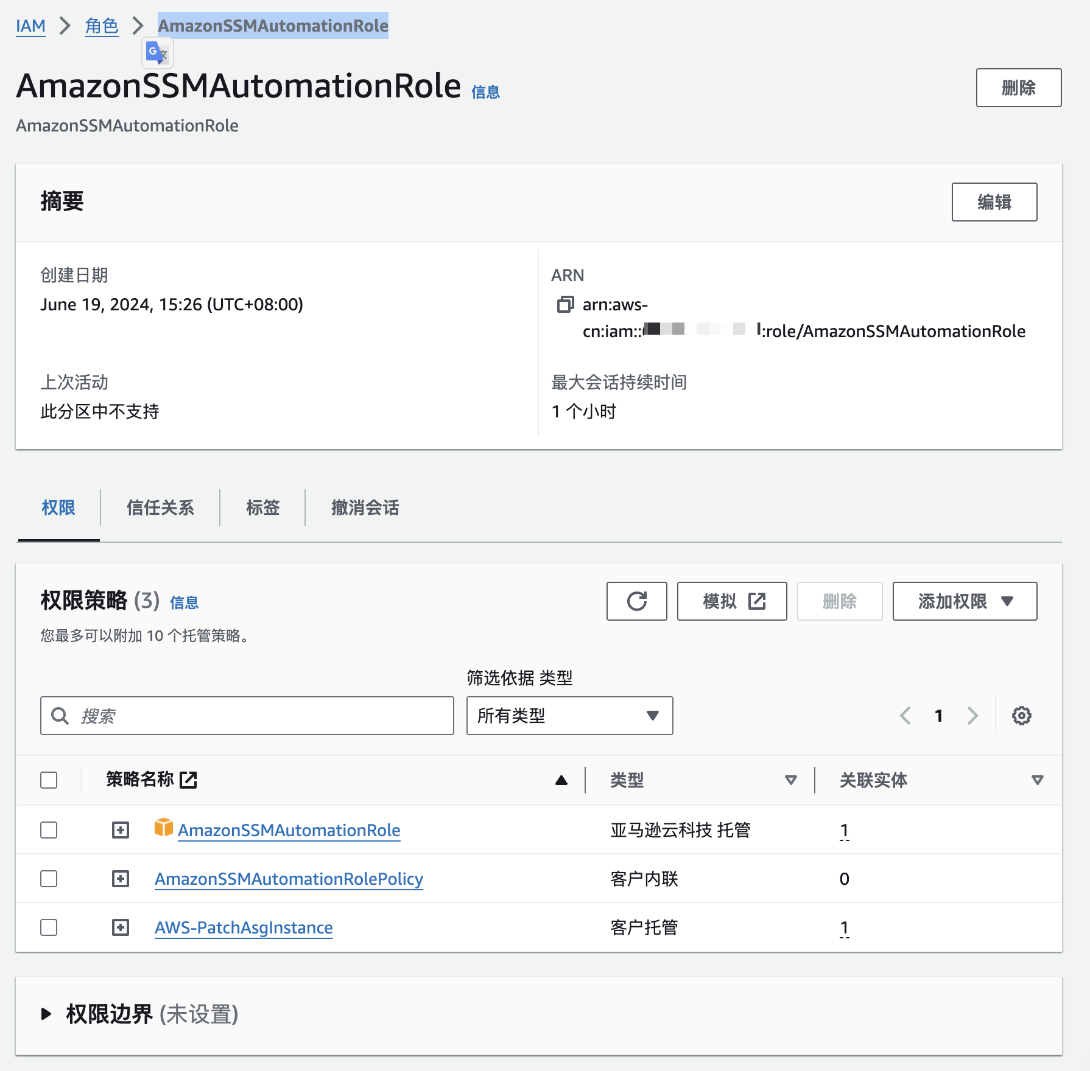Sort the policy table by 策略名称 arrow

click(x=561, y=780)
